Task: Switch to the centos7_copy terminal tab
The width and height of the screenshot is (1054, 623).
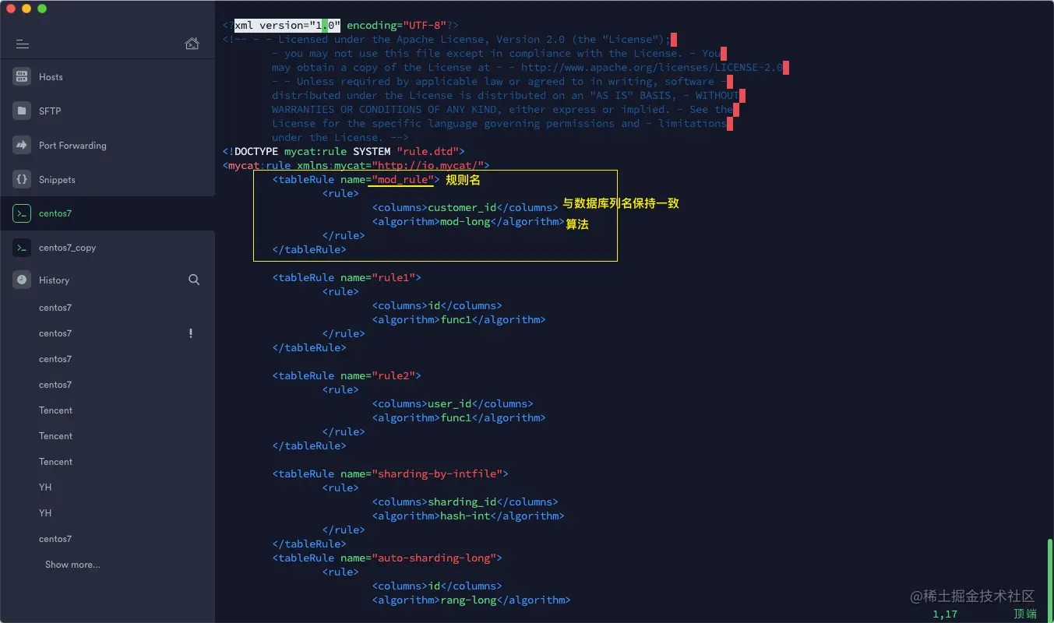Action: [108, 248]
